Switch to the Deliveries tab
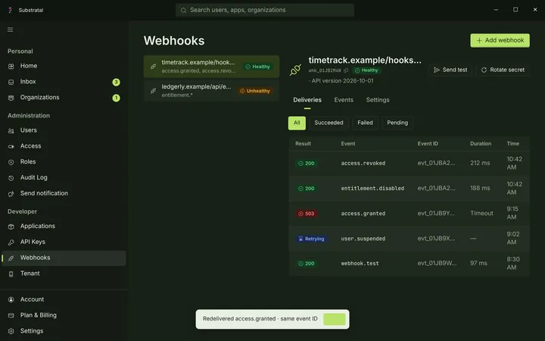 pos(307,100)
